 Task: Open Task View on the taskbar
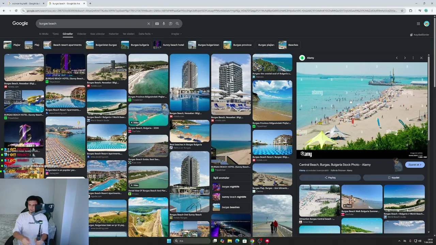215,241
